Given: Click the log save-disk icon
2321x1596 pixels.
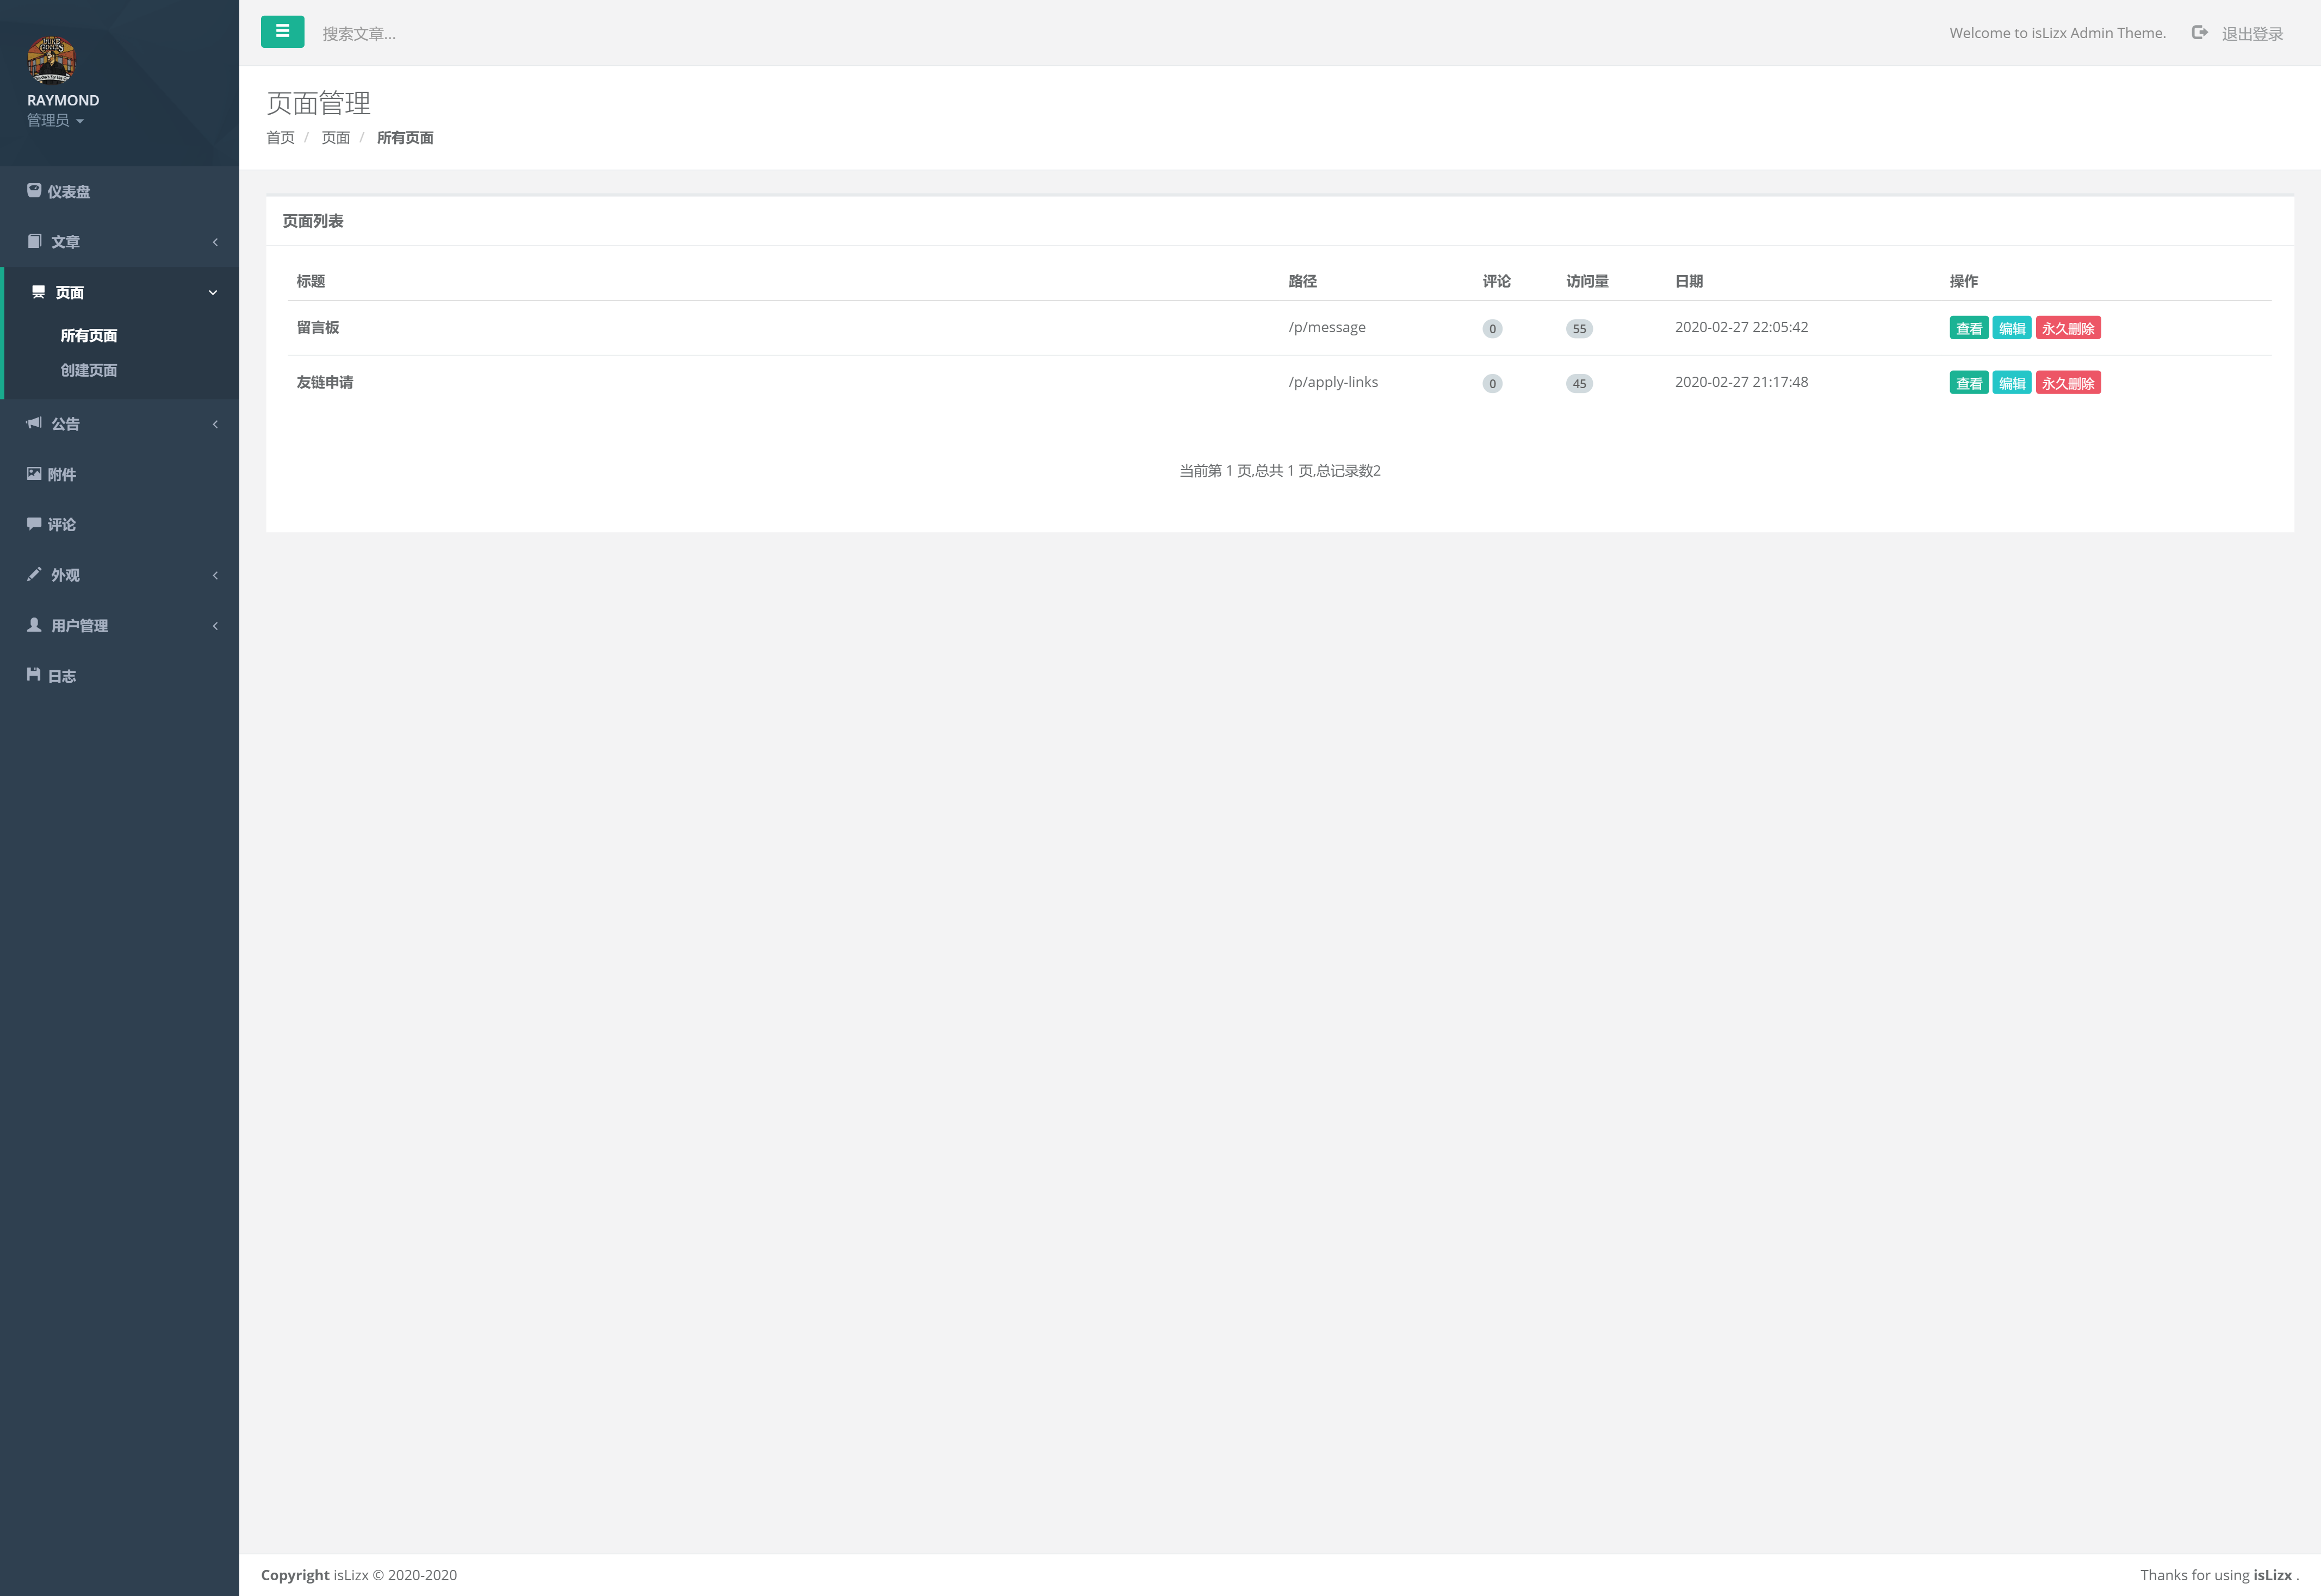Looking at the screenshot, I should coord(34,675).
